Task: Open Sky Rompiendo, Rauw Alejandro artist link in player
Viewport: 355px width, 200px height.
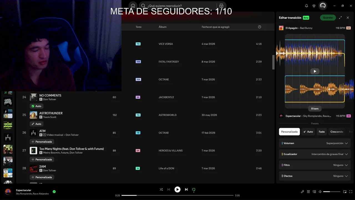Action: point(32,194)
